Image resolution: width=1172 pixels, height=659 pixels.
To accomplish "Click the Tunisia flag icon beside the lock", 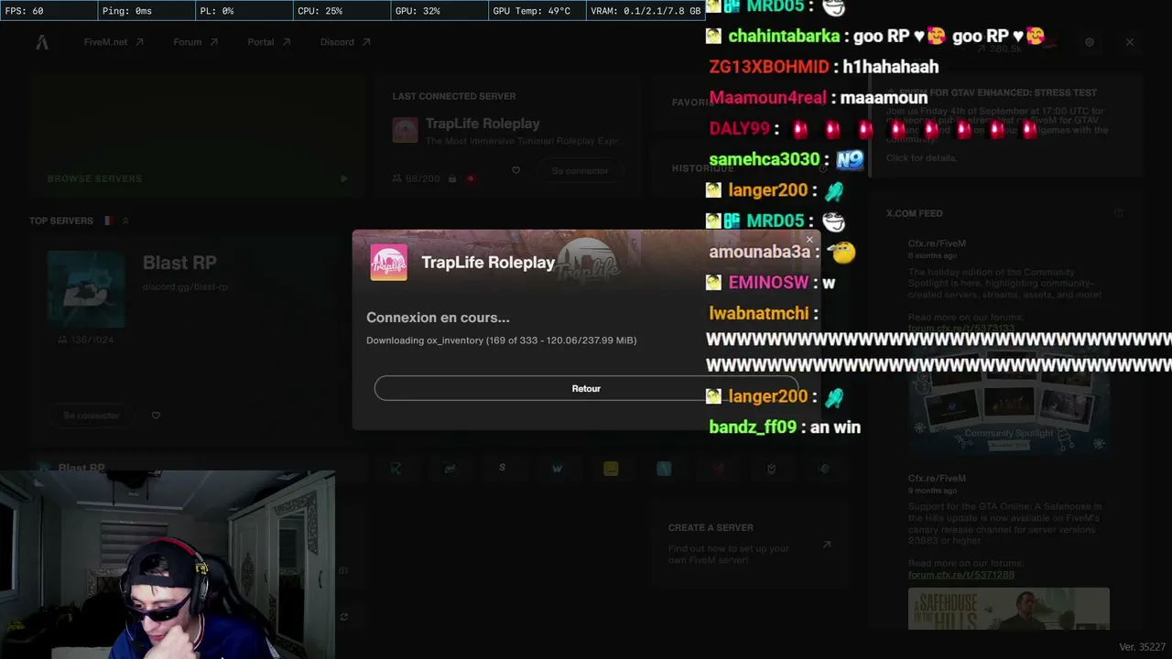I will 471,178.
